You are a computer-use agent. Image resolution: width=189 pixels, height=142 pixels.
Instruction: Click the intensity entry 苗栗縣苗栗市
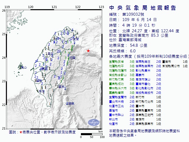(144, 66)
